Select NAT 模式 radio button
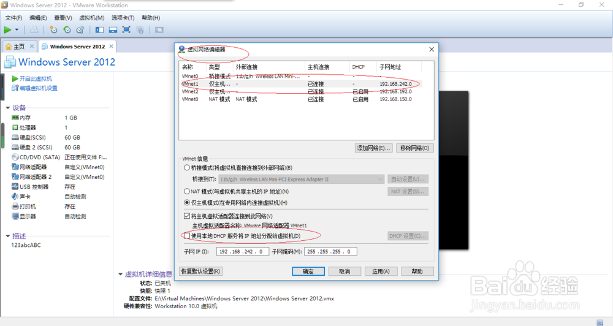The width and height of the screenshot is (613, 326). point(187,192)
